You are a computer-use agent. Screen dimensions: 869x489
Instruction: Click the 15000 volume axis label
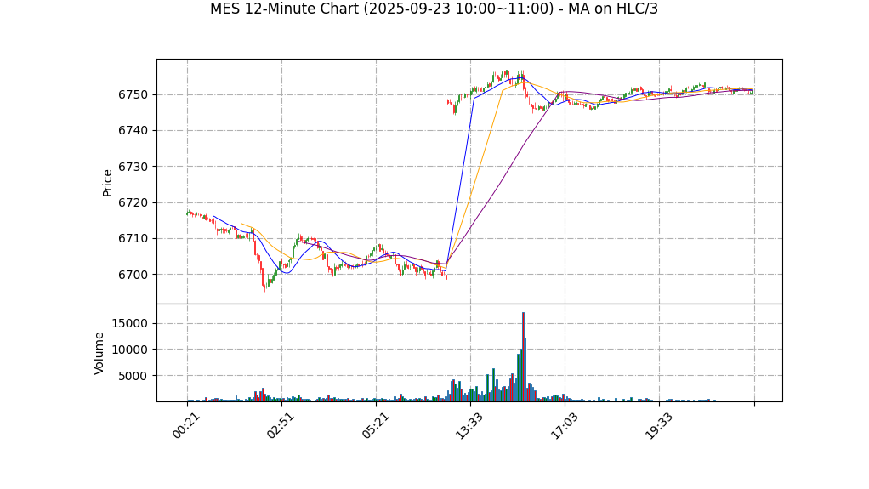tap(130, 324)
